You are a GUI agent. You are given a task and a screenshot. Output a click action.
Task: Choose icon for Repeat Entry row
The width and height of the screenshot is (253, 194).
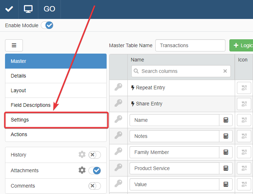click(244, 88)
